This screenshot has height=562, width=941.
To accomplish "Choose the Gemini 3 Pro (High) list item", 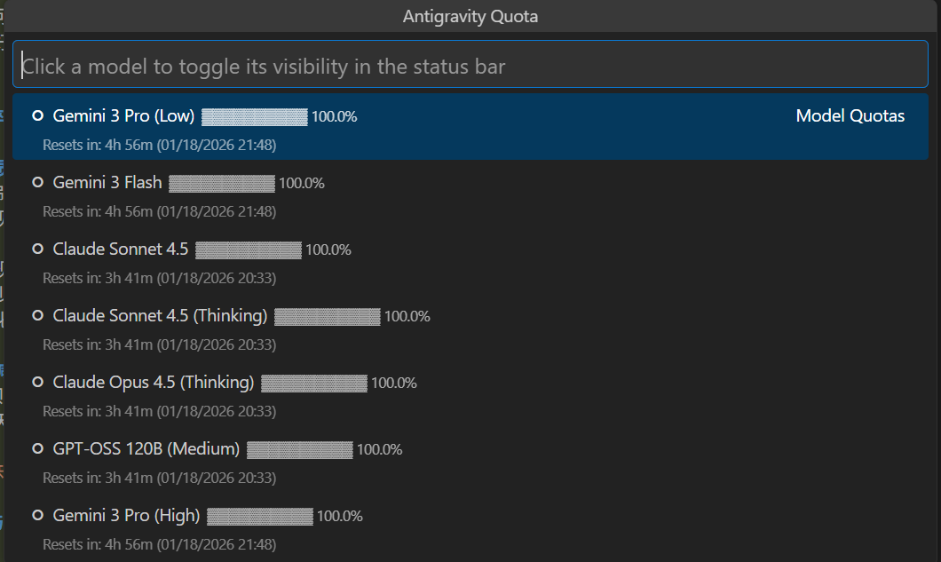I will (x=126, y=516).
